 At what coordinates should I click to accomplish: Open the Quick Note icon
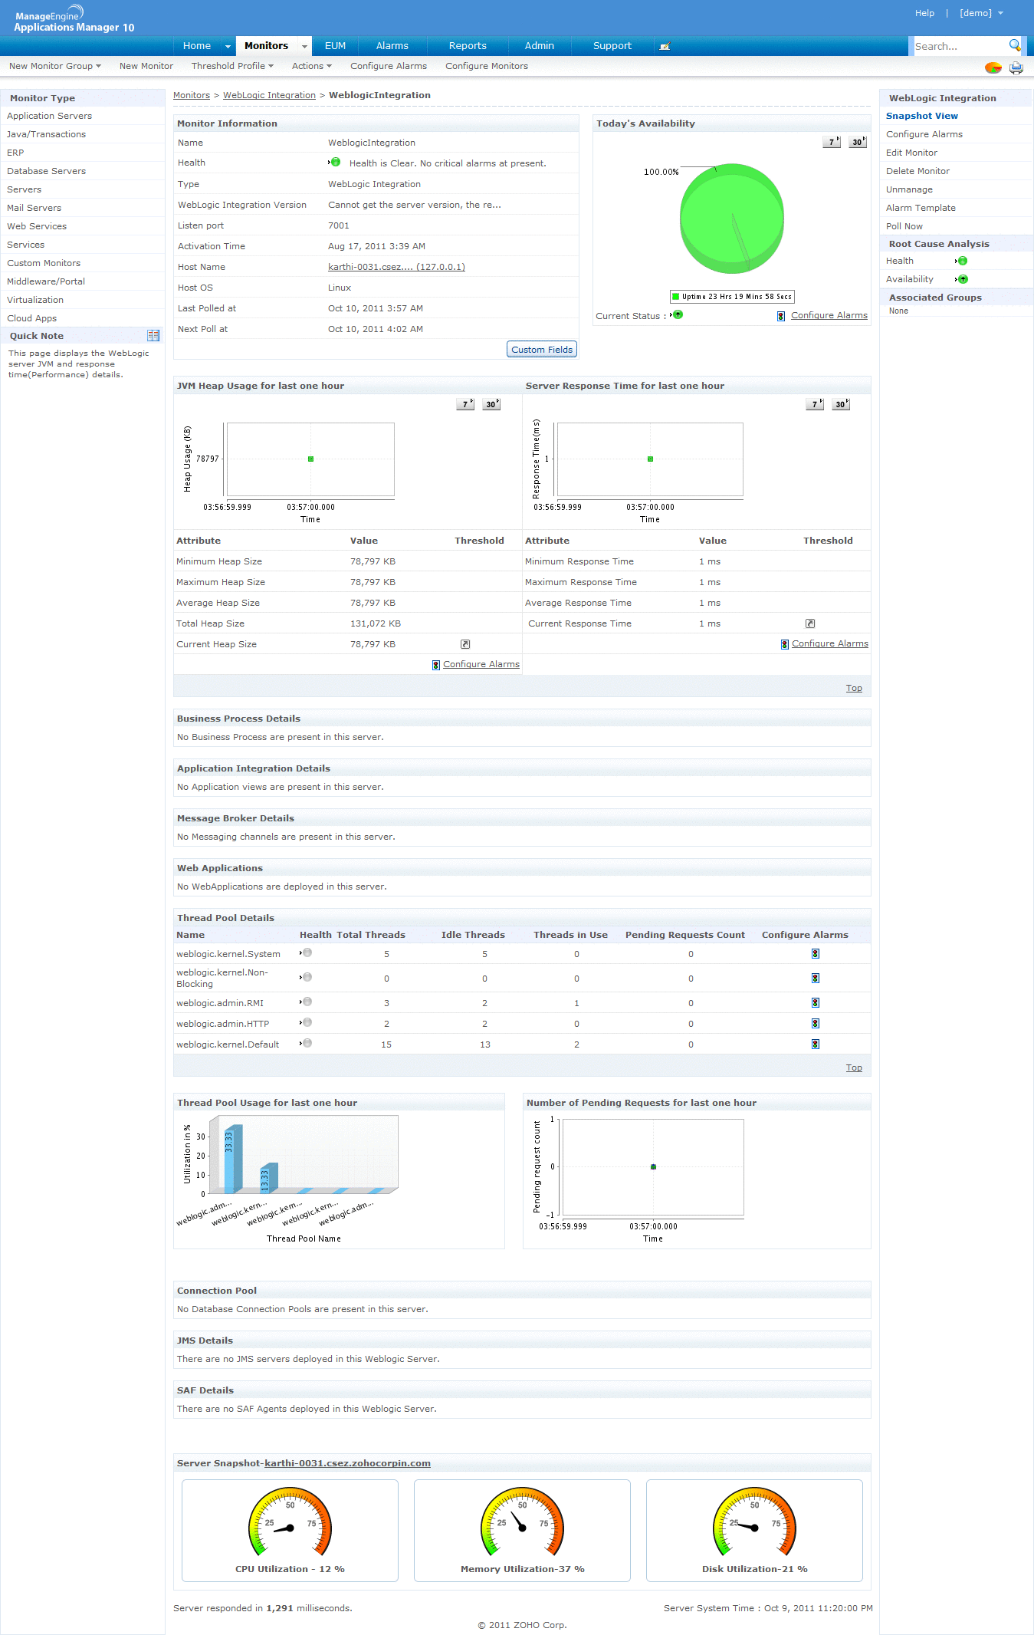tap(153, 336)
